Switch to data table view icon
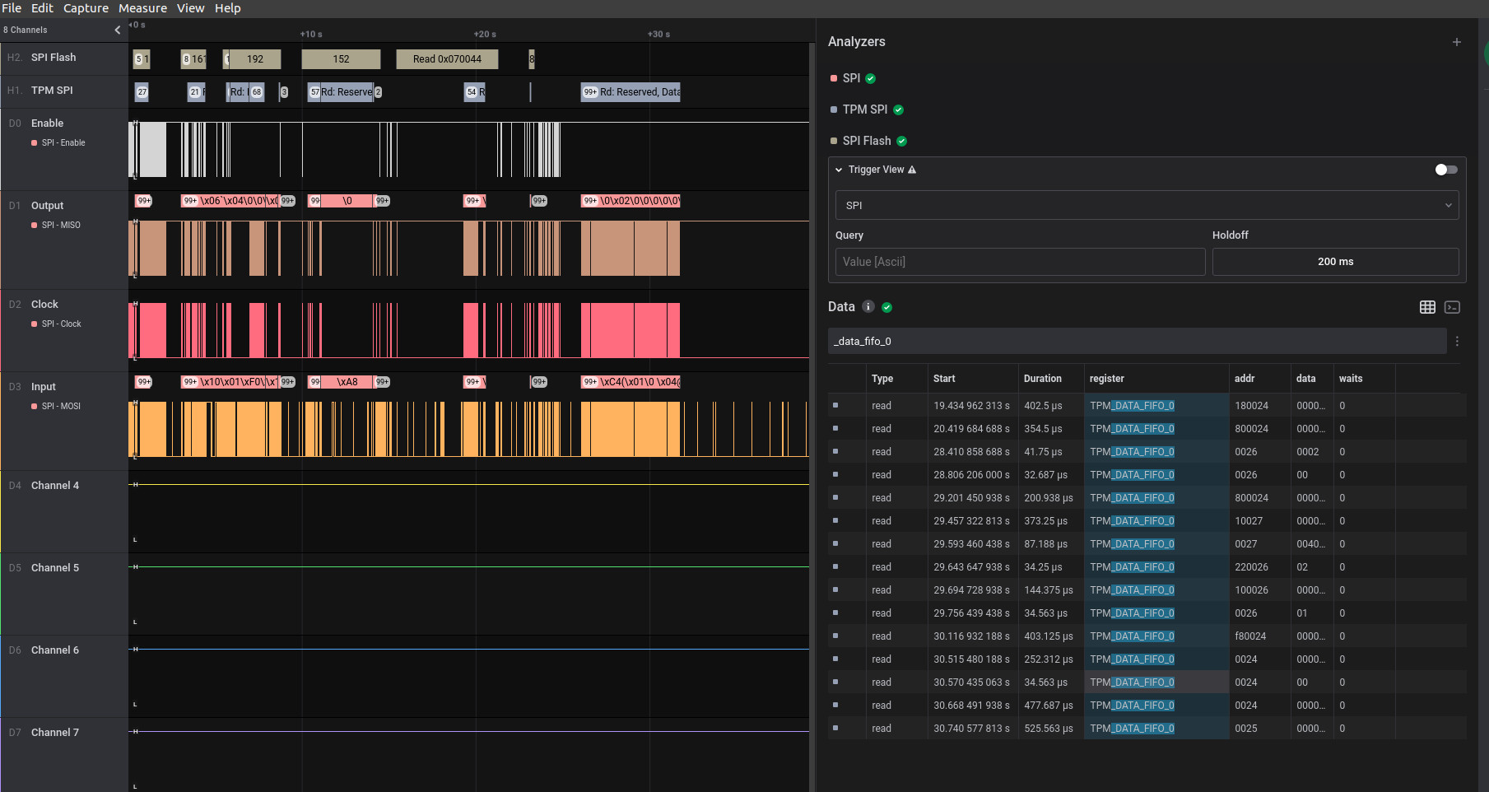The image size is (1489, 792). click(x=1427, y=307)
